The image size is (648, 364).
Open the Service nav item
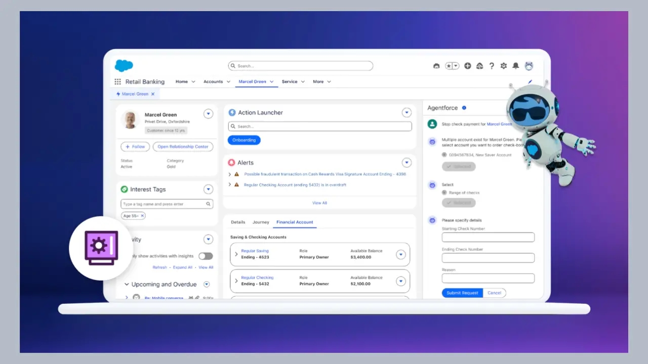290,82
